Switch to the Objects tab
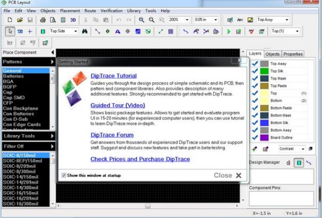This screenshot has width=326, height=218. 272,54
